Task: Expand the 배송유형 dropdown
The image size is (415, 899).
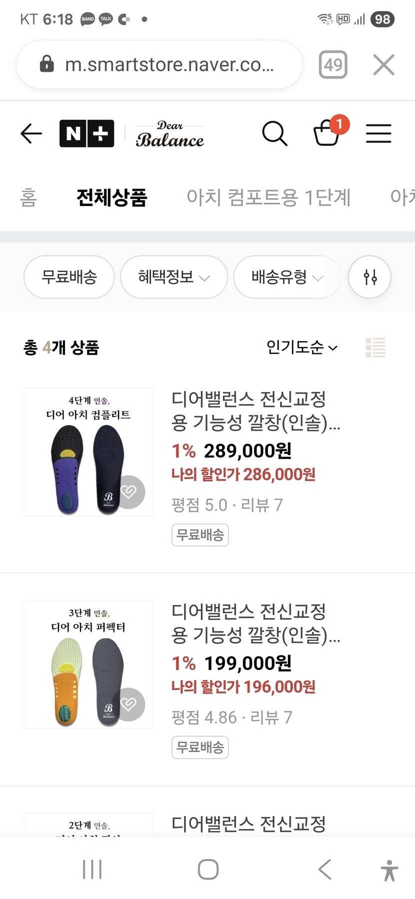Action: [287, 277]
